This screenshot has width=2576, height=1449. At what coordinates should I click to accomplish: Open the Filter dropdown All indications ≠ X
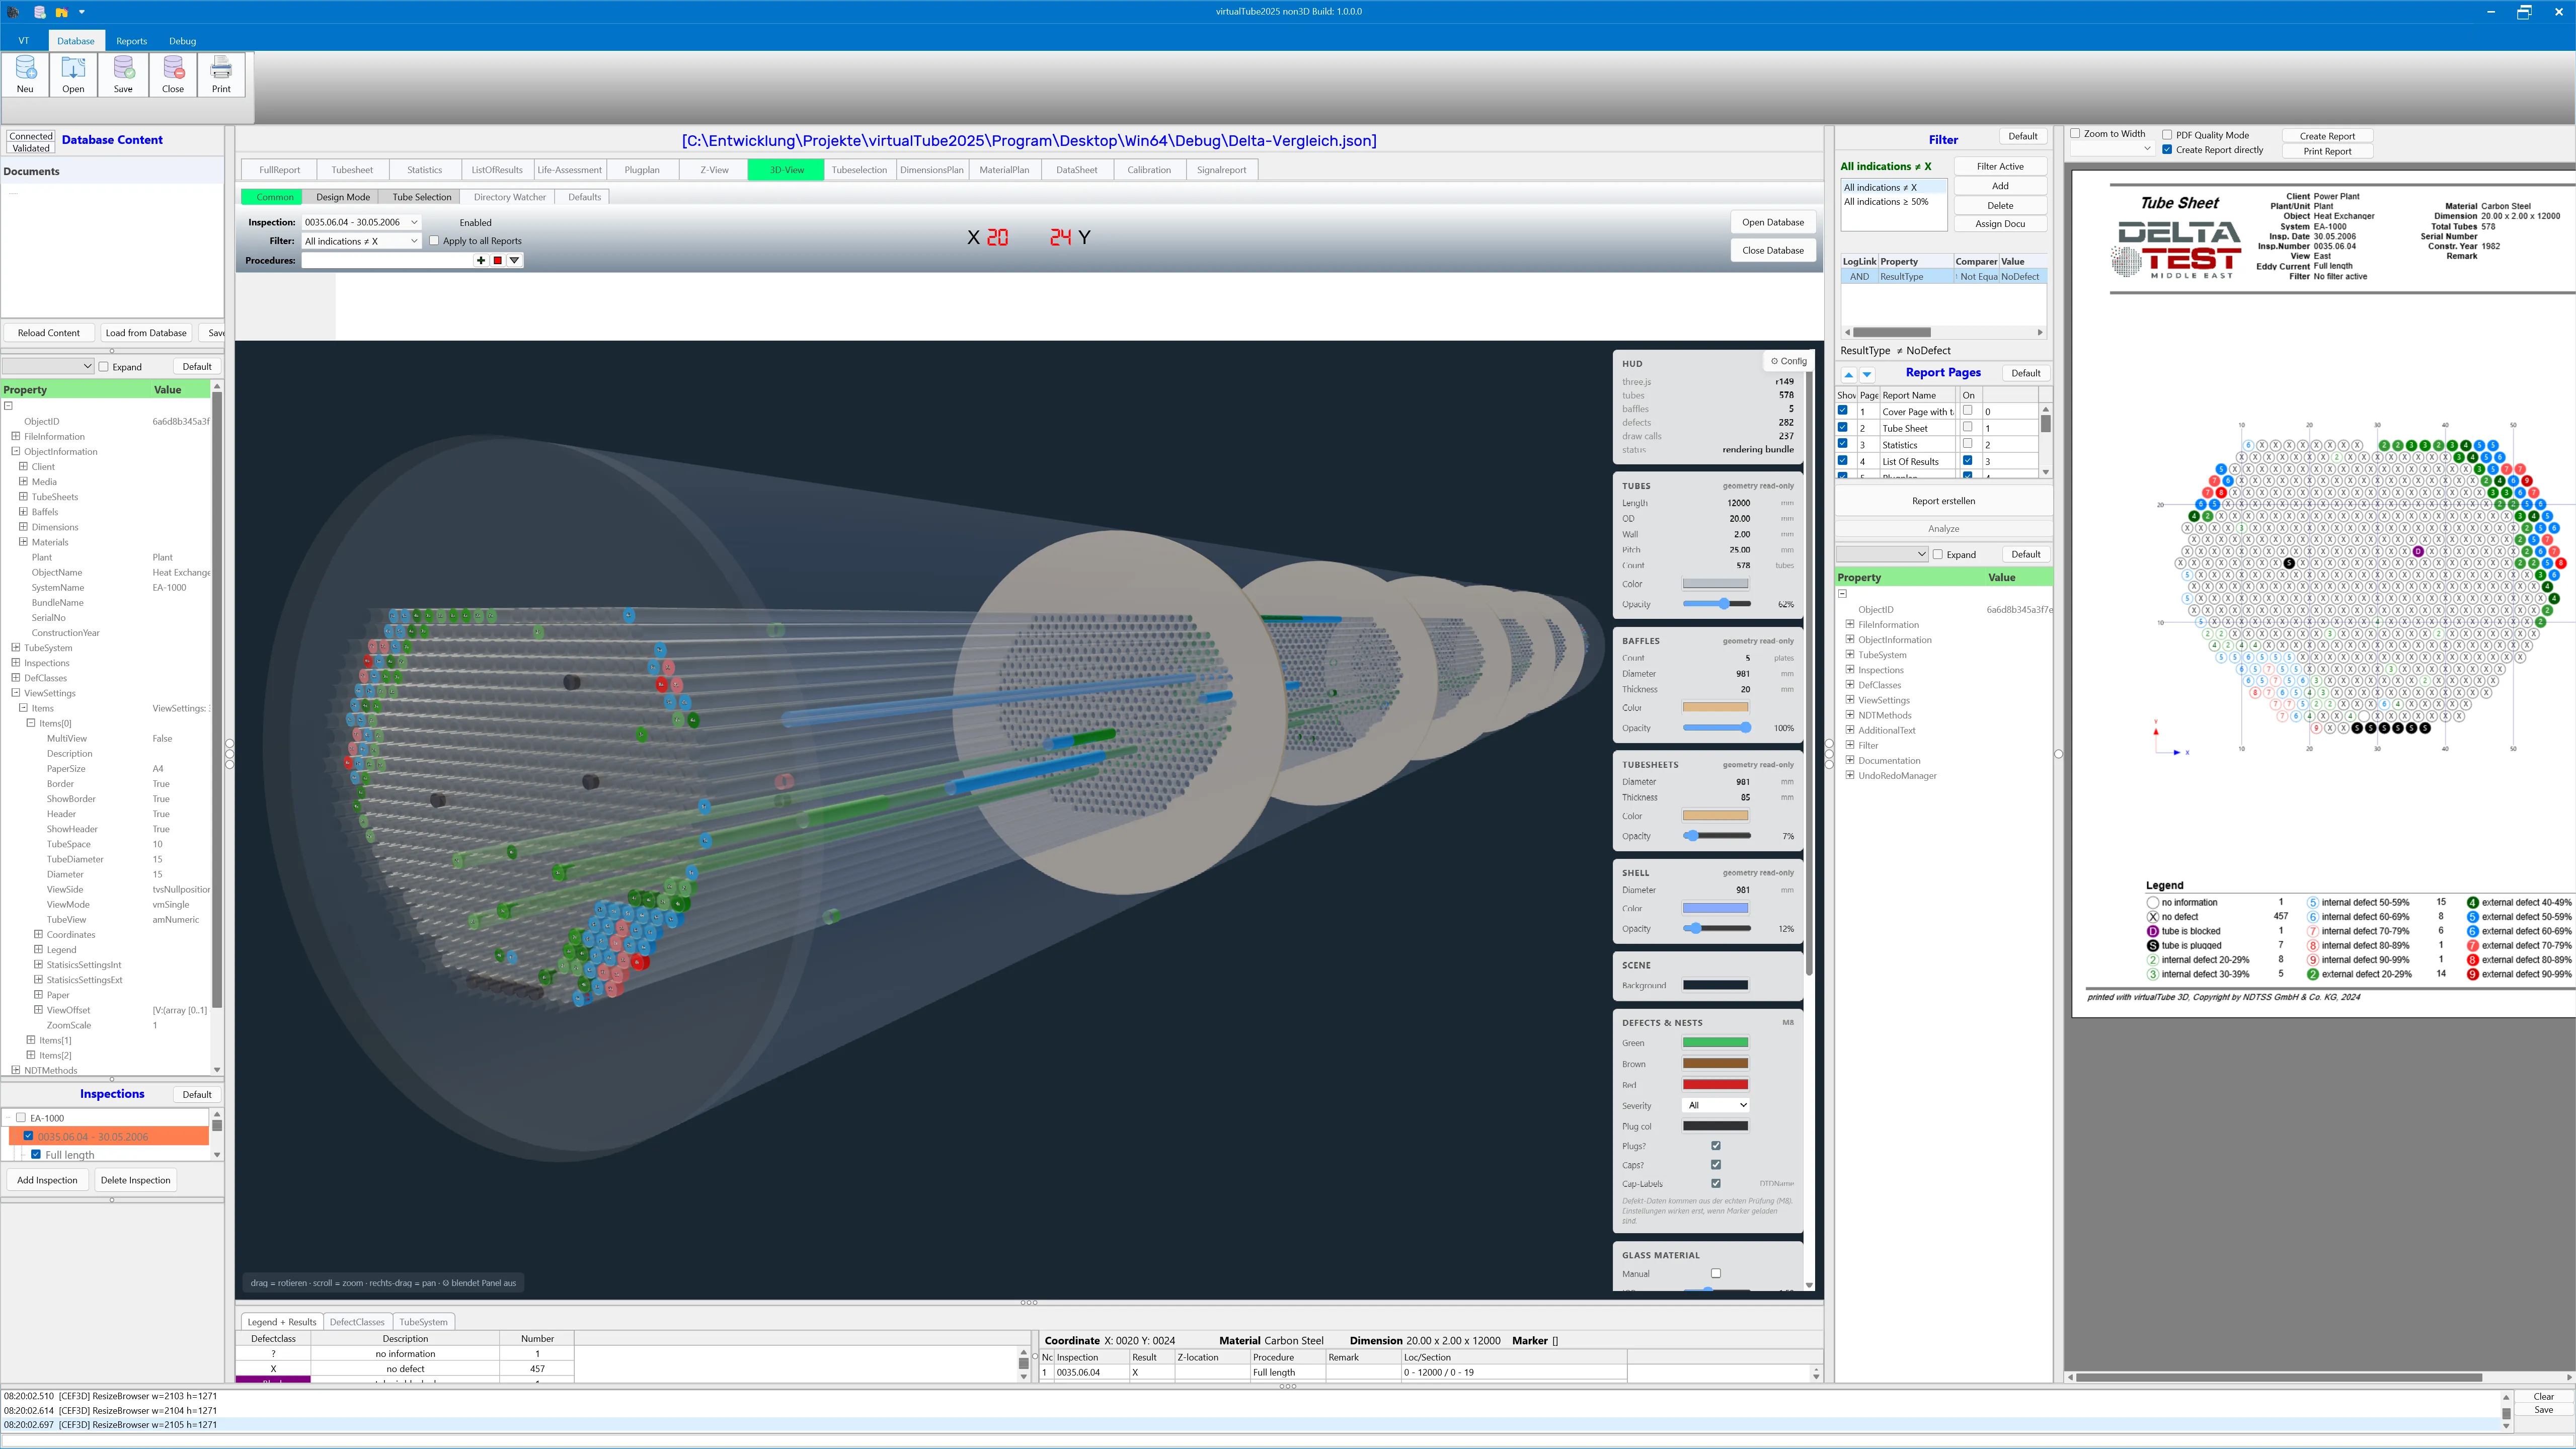click(362, 241)
